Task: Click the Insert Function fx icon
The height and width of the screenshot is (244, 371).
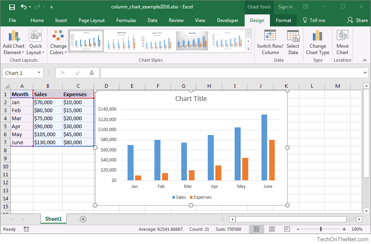Action: 92,73
